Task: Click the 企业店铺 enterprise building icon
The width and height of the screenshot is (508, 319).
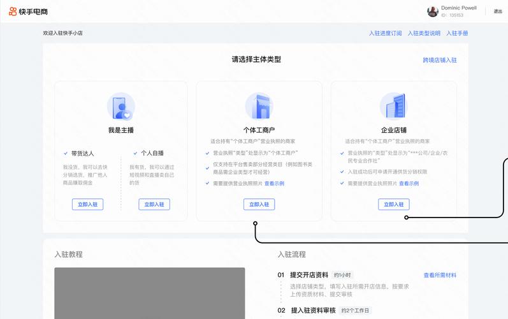Action: click(393, 107)
